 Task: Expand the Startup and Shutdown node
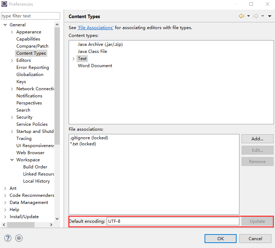pyautogui.click(x=12, y=131)
